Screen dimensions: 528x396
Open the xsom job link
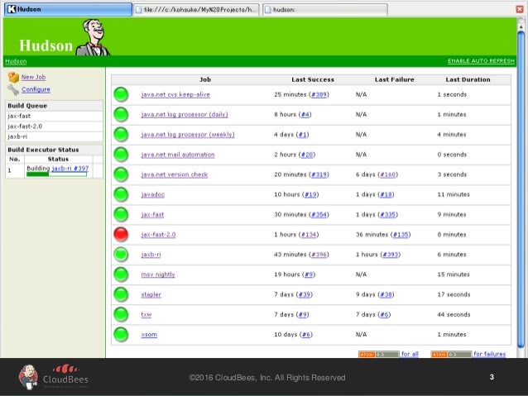[x=149, y=335]
